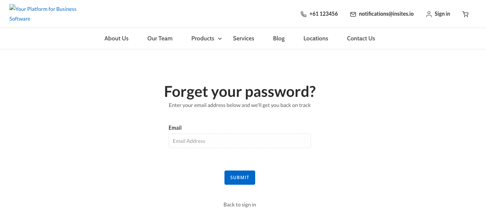This screenshot has height=221, width=486.
Task: Click the phone handset icon
Action: (304, 14)
